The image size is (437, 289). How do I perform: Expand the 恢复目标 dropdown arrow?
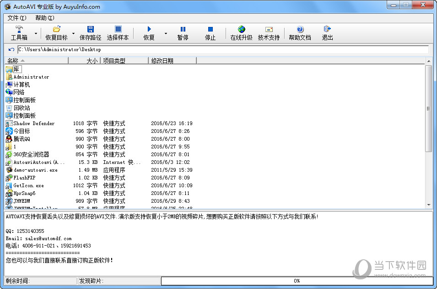73,33
